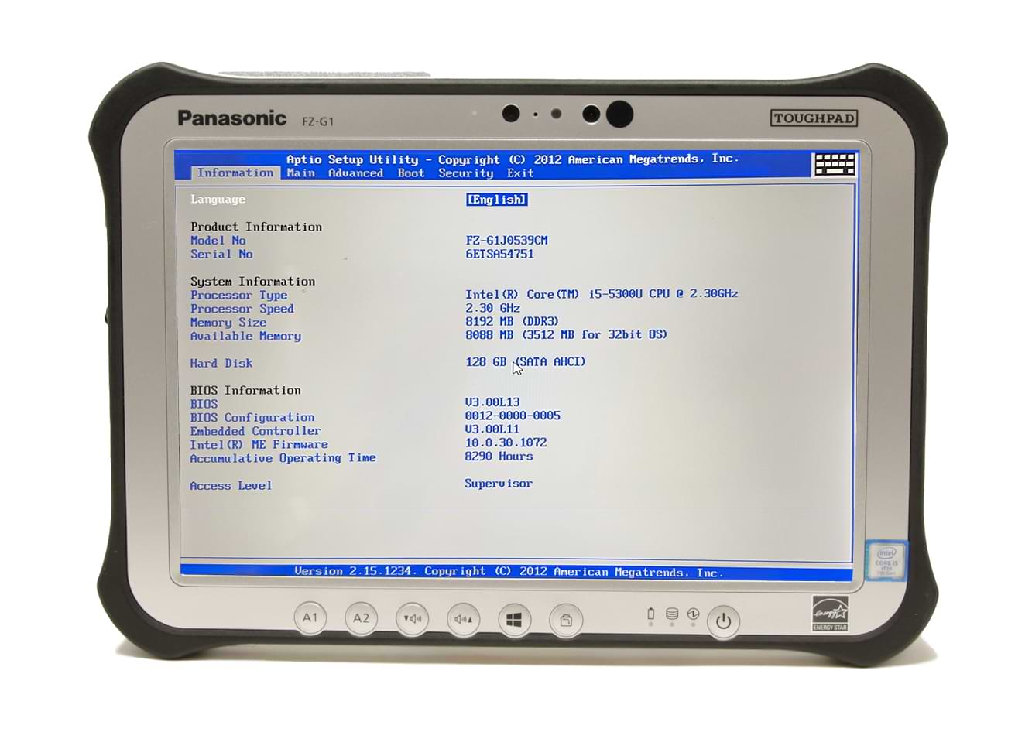Open the Exit tab

pyautogui.click(x=520, y=173)
